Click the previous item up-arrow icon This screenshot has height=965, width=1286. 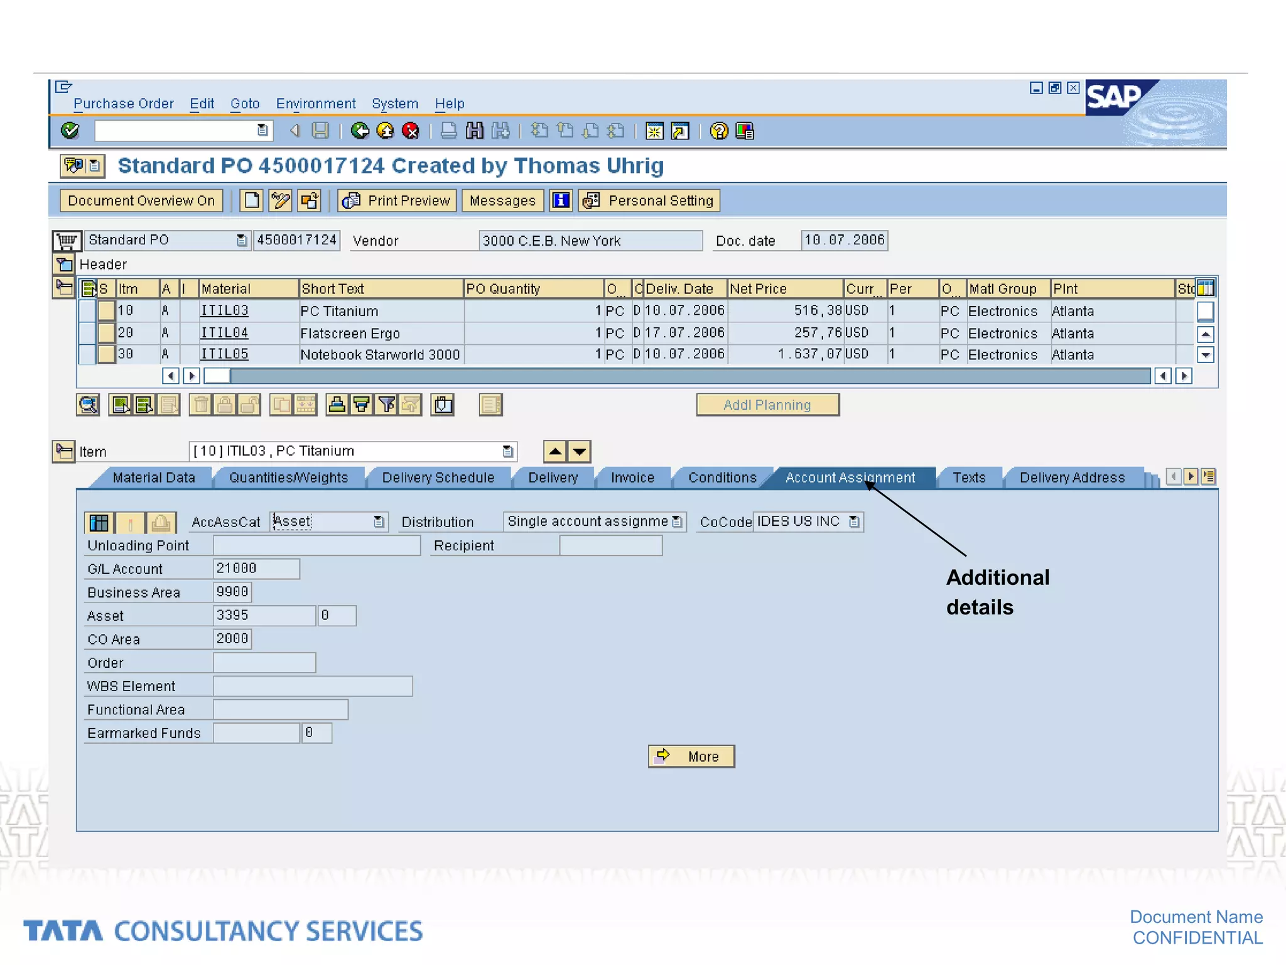pyautogui.click(x=555, y=452)
